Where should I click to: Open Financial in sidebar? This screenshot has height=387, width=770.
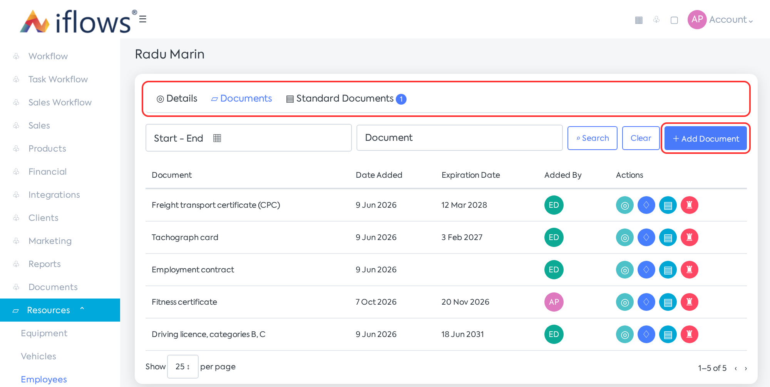(48, 172)
